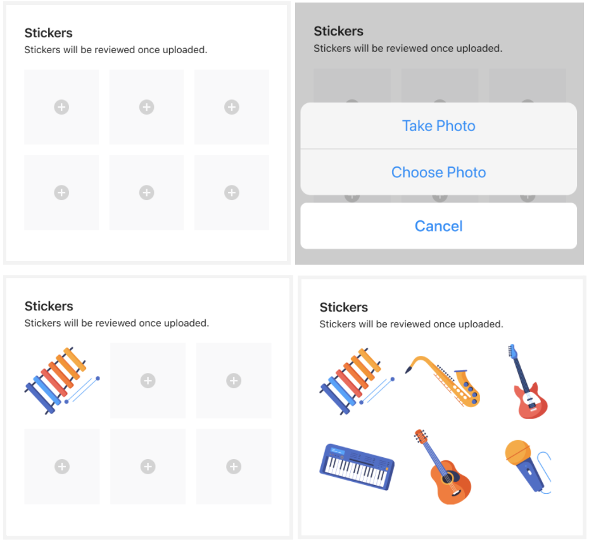Add sticker in bottom right slot of xylophone panel
The height and width of the screenshot is (542, 589).
tap(234, 467)
